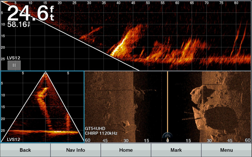Tap the CHIRP 1120kHz frequency label
Screen dimensions: 252x157
coord(101,133)
